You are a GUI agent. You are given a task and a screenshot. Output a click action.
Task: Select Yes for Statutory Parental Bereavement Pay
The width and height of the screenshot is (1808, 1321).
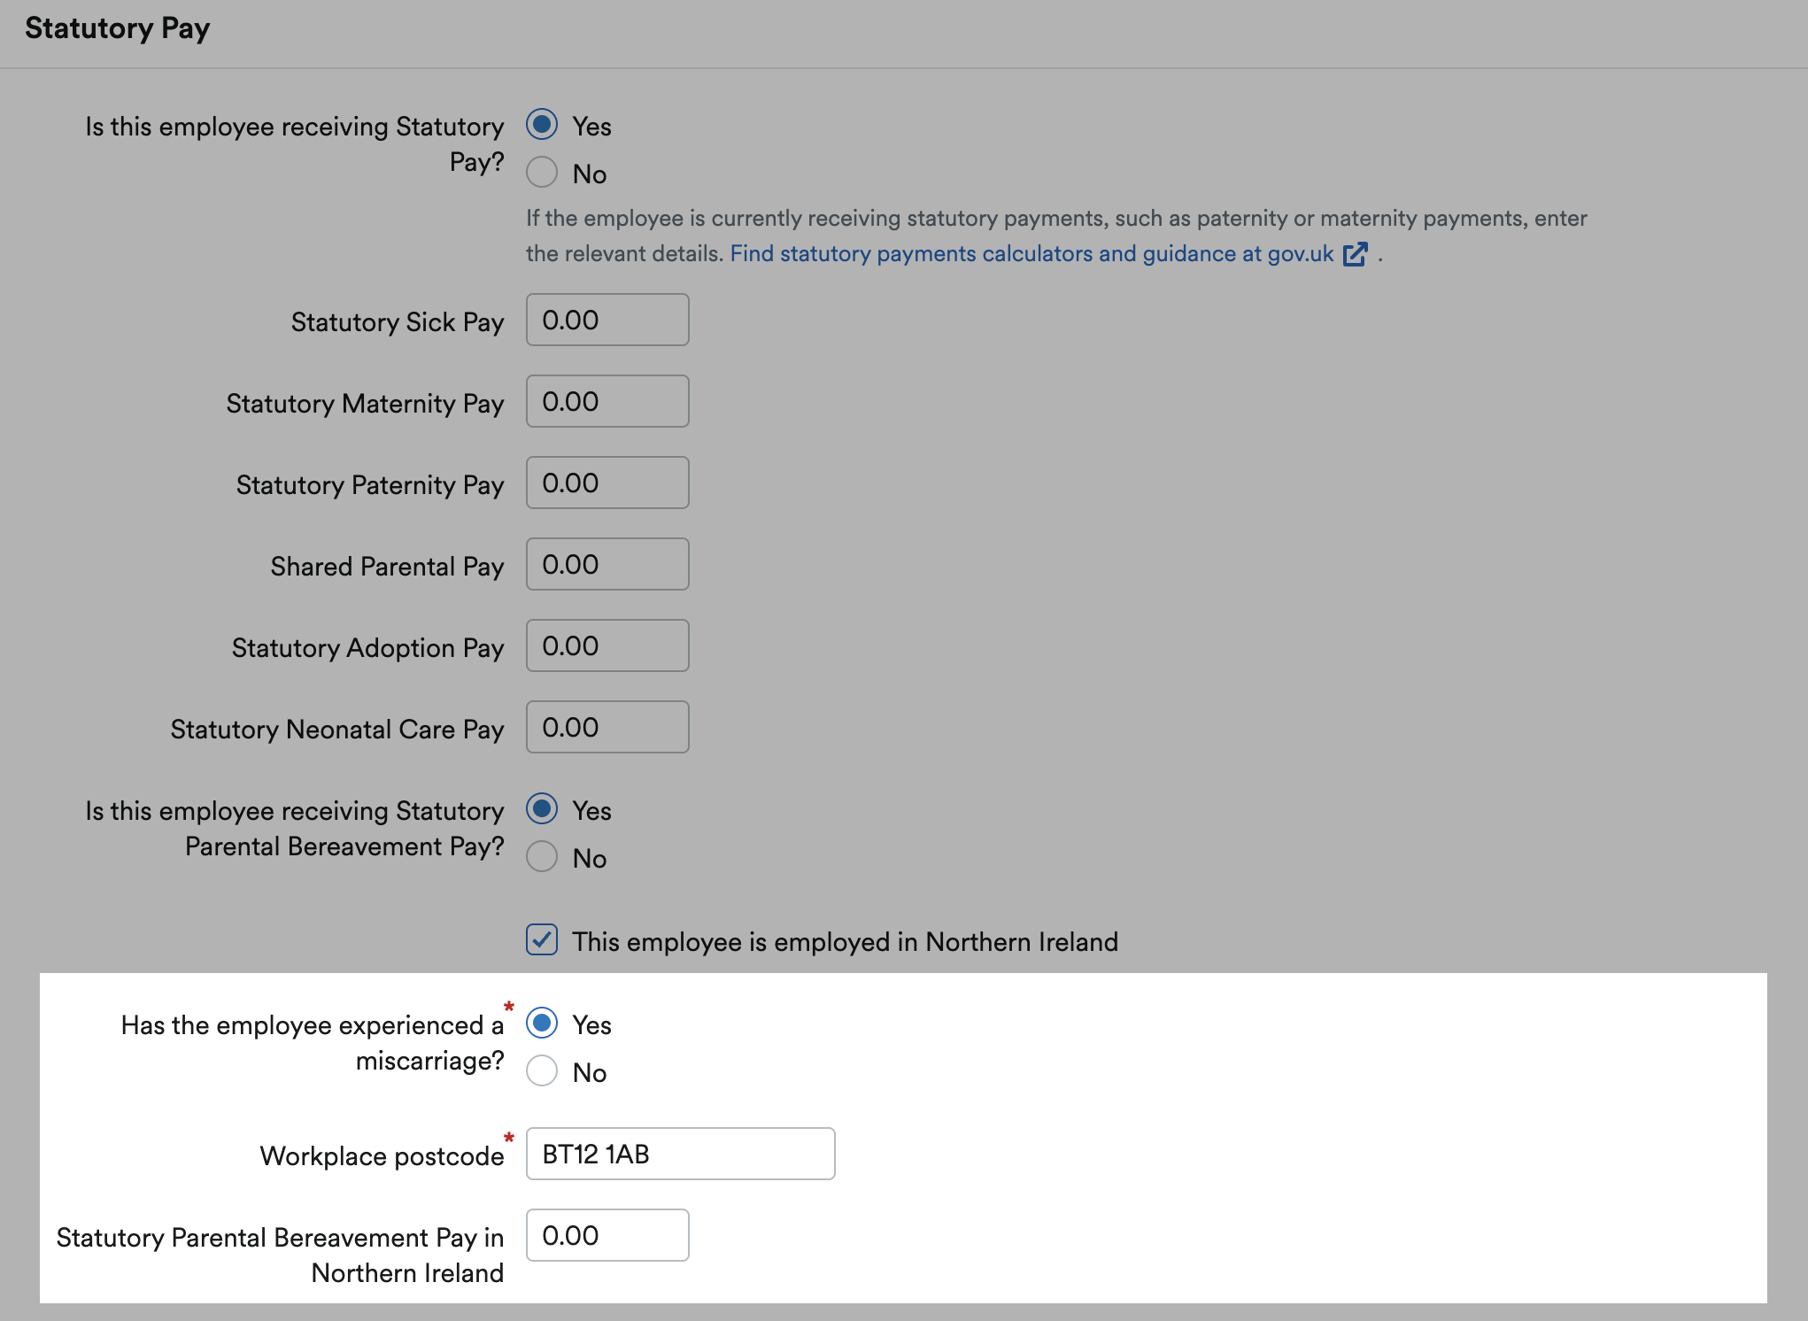pyautogui.click(x=542, y=809)
